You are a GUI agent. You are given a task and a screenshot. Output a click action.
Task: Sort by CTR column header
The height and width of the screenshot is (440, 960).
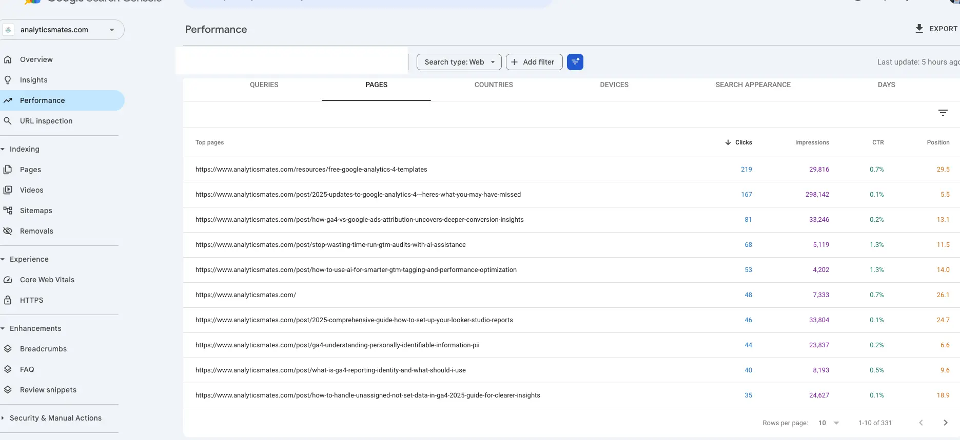click(x=878, y=142)
